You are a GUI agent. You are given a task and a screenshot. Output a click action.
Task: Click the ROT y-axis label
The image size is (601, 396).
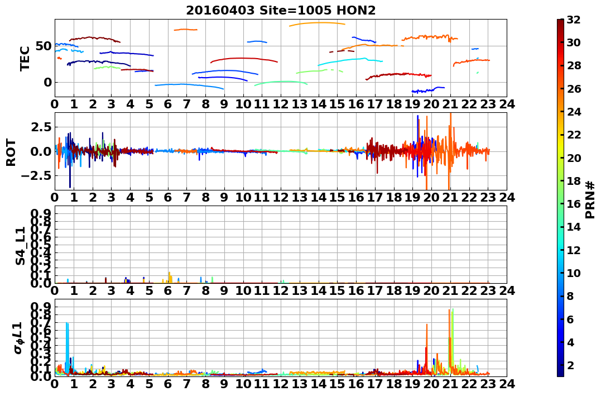(x=11, y=152)
